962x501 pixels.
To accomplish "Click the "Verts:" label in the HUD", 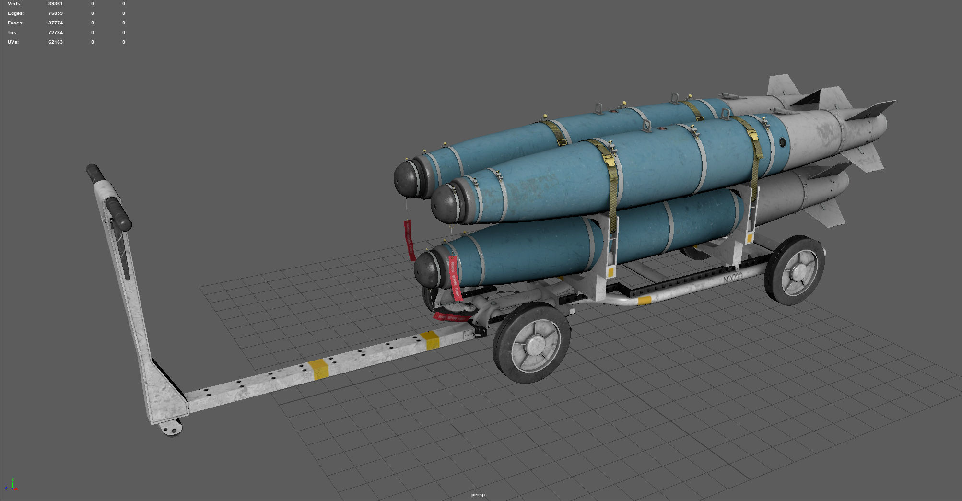I will click(x=14, y=4).
